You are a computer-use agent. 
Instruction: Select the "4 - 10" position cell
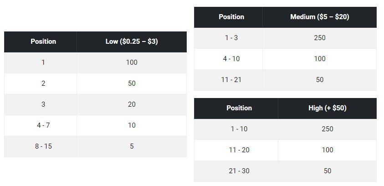231,59
